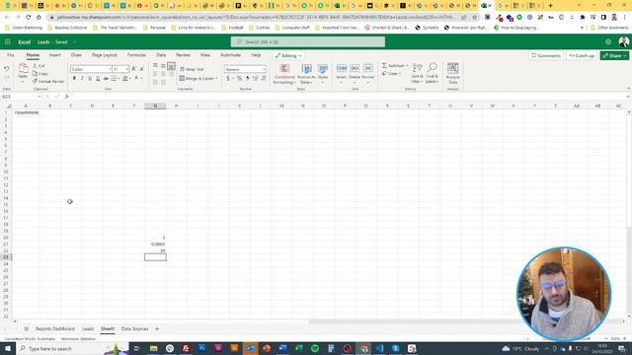
Task: Open the font name combo box
Action: [x=91, y=69]
